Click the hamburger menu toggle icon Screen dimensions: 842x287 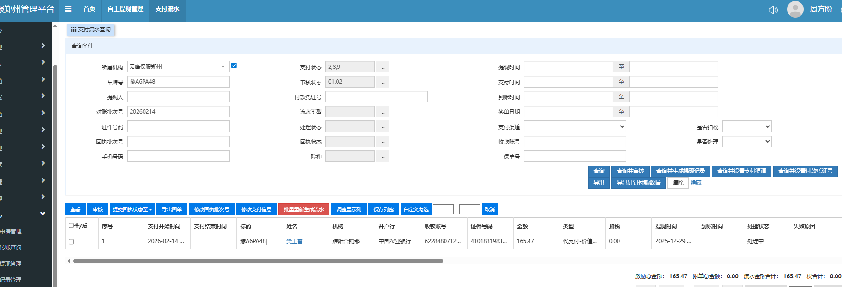[68, 9]
